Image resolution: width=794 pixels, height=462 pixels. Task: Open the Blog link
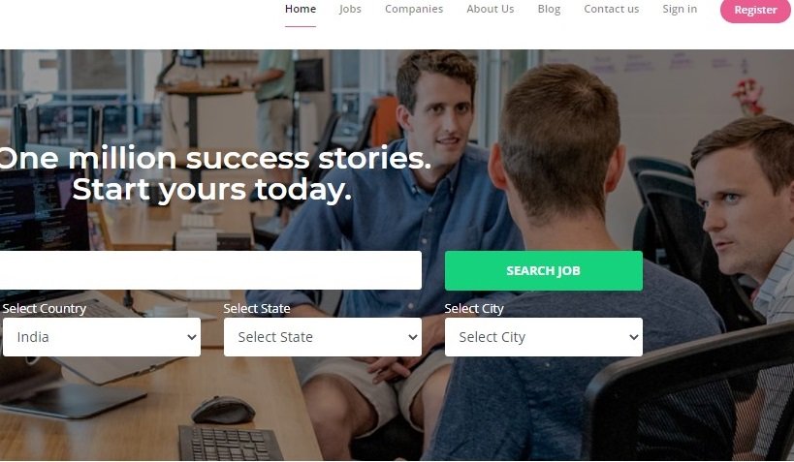(549, 9)
